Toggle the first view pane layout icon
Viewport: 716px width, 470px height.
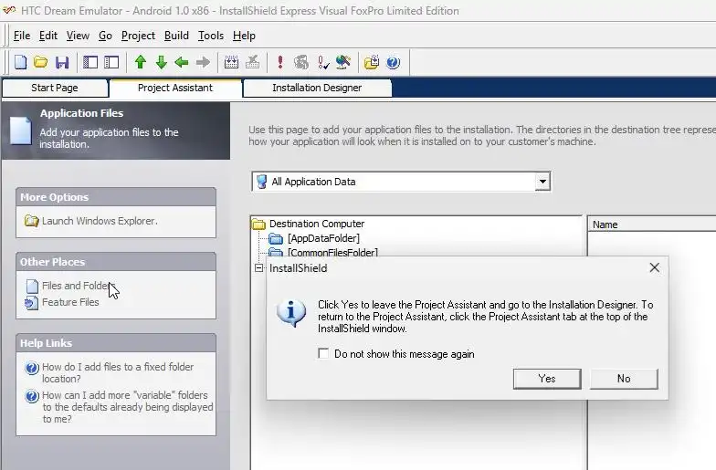pos(89,62)
